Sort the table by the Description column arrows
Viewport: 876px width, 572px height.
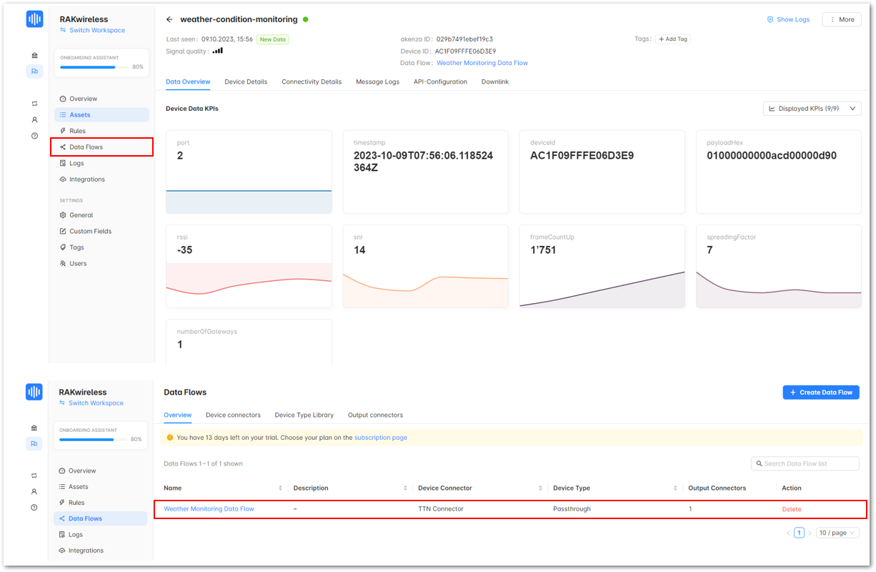(405, 488)
